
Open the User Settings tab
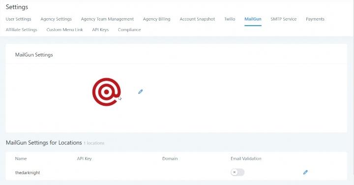[x=19, y=19]
